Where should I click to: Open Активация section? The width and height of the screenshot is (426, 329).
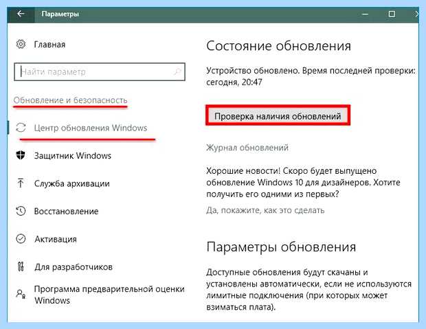pyautogui.click(x=56, y=239)
